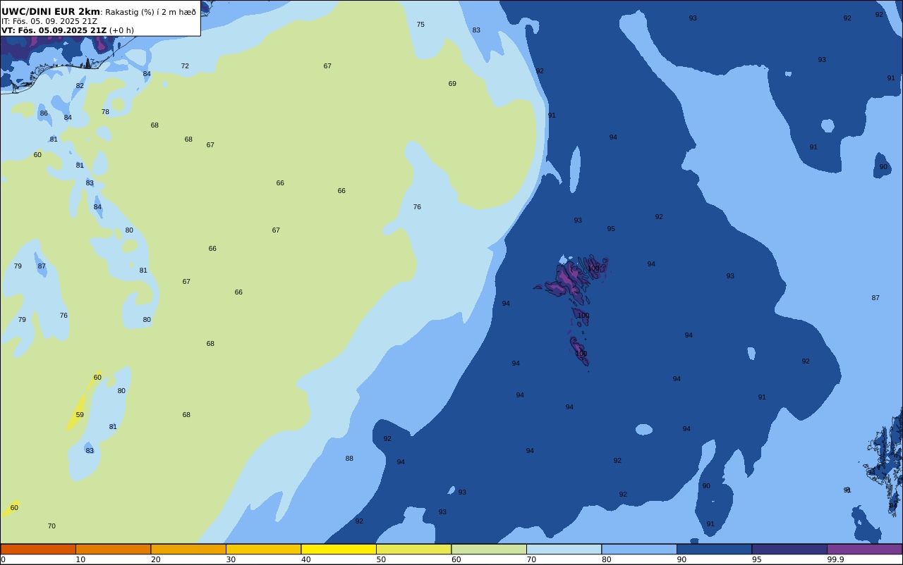Image resolution: width=903 pixels, height=565 pixels.
Task: Select the orange 10–20 legend swatch
Action: coord(113,549)
